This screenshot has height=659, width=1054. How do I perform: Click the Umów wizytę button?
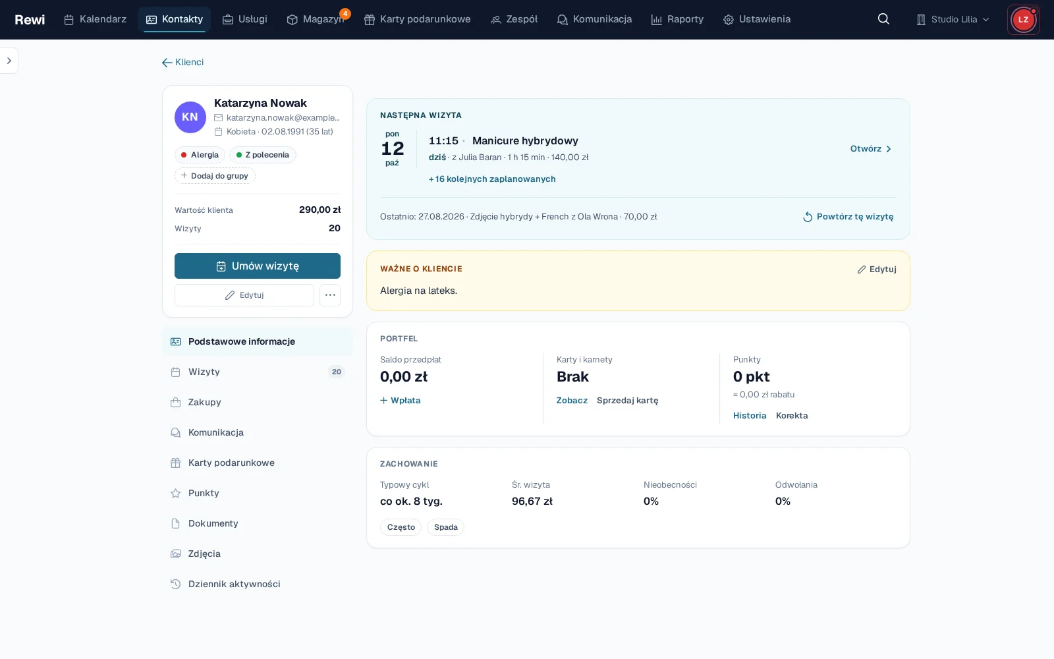tap(258, 266)
